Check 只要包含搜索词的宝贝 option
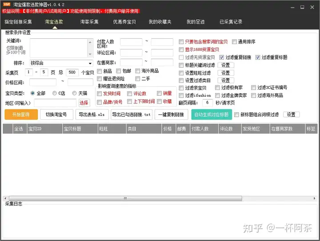Screen dimensions: 320x241 181,42
